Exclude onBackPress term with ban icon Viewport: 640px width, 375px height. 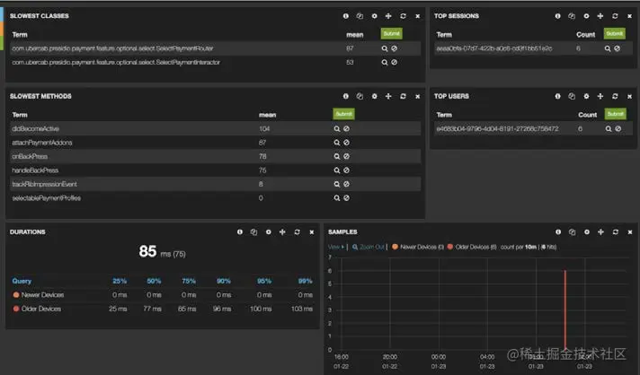point(346,156)
